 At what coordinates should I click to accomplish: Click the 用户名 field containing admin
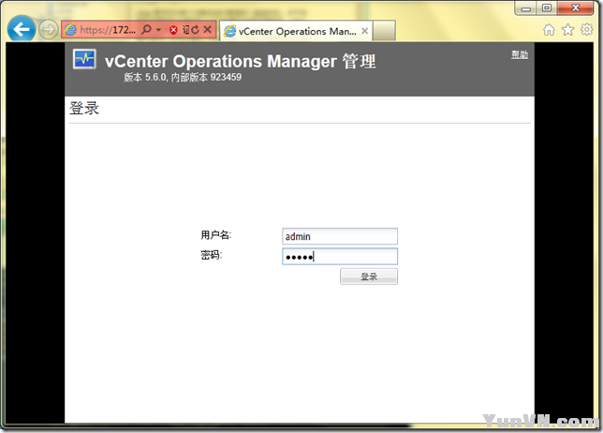point(340,236)
